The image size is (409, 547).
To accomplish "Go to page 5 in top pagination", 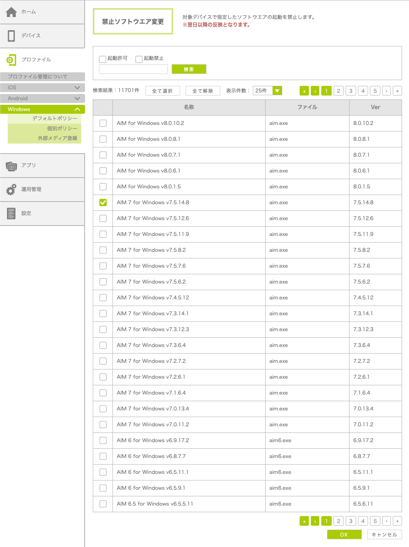I will (375, 91).
